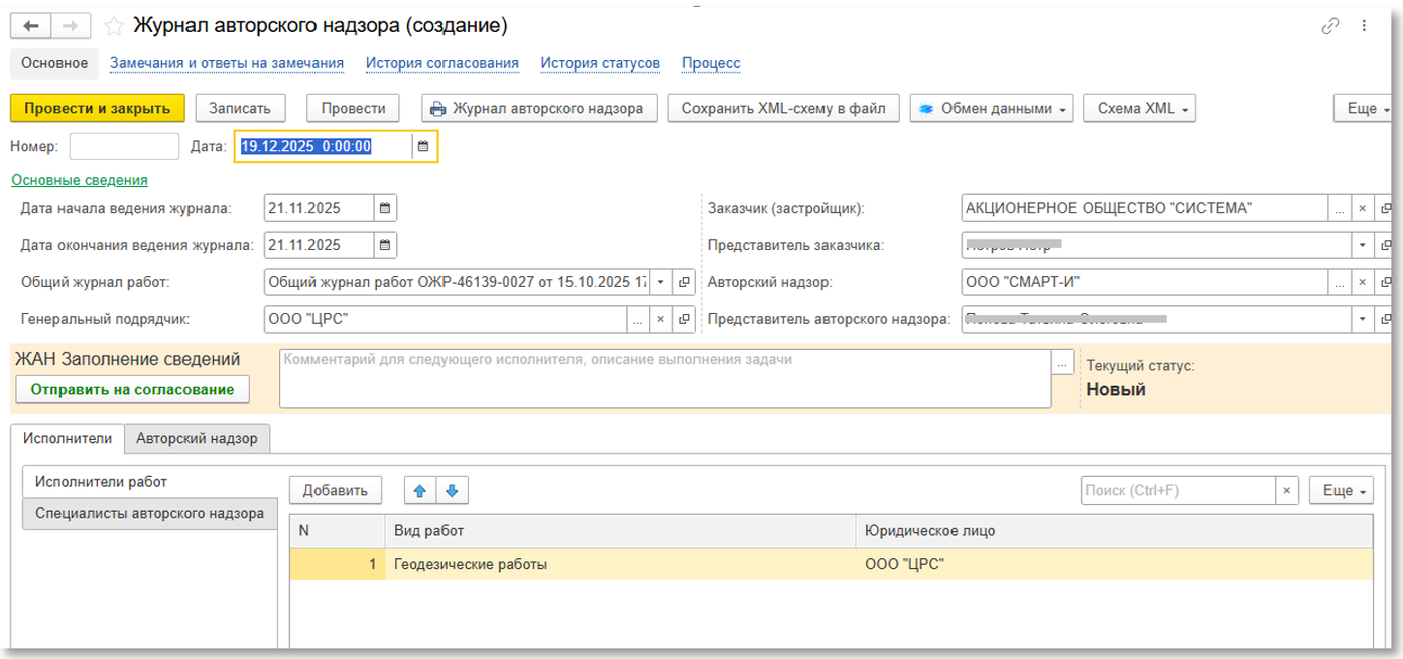This screenshot has width=1403, height=659.
Task: Open Замечания и ответы на замечания tab
Action: 227,63
